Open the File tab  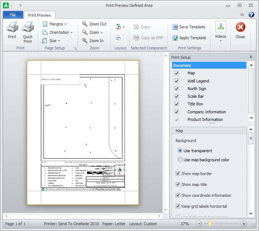(13, 15)
